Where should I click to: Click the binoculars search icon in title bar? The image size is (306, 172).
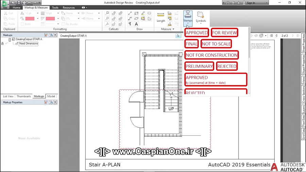pyautogui.click(x=228, y=3)
